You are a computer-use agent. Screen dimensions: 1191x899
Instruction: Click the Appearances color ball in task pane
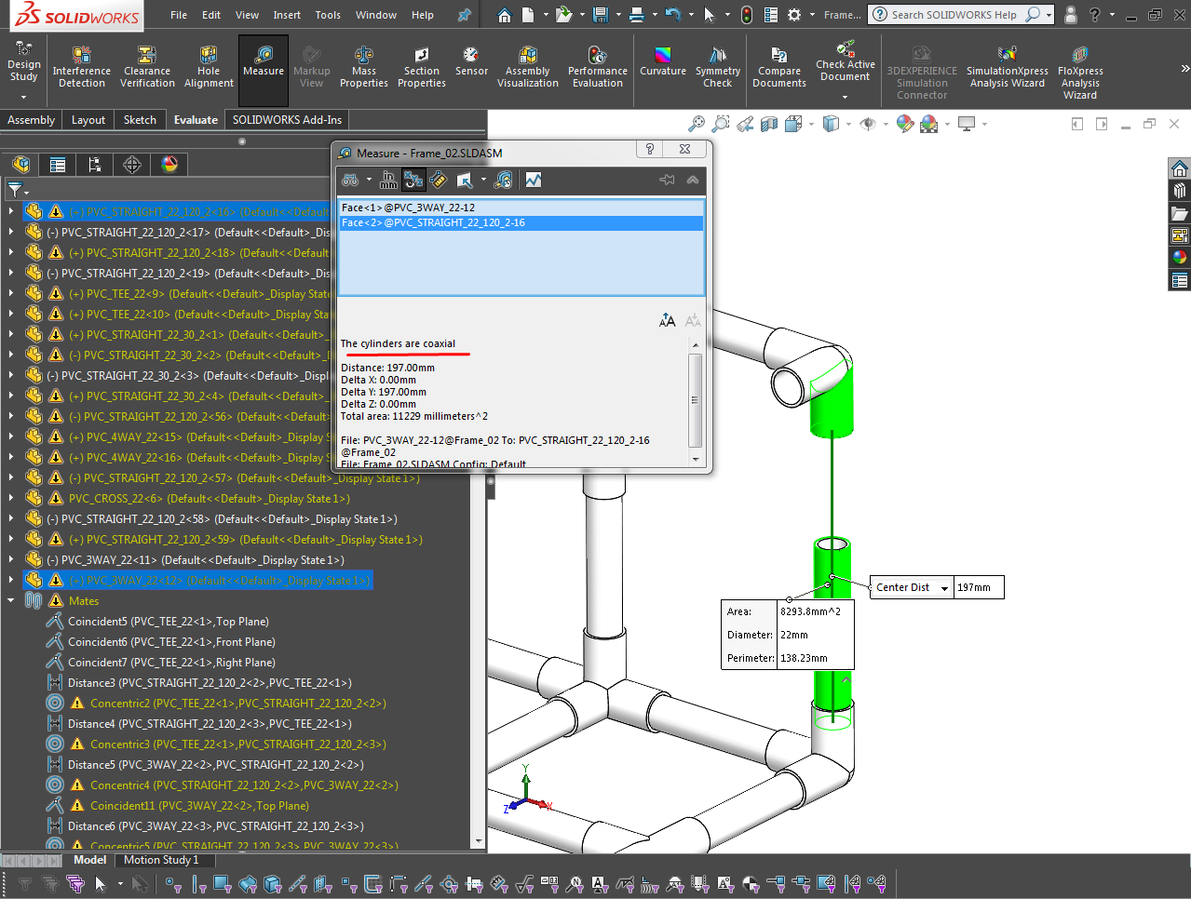pyautogui.click(x=1180, y=258)
